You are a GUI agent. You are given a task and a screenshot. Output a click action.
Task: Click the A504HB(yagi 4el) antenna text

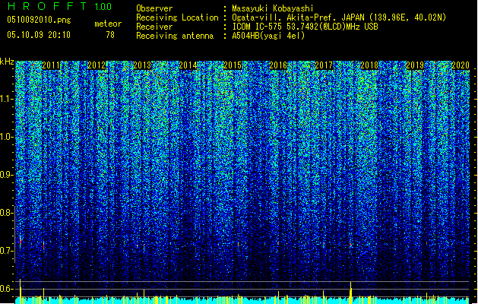point(268,36)
